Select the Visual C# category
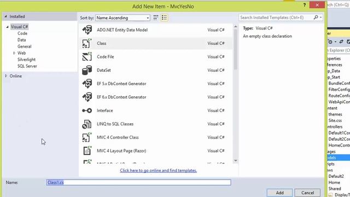The image size is (350, 197). 20,27
